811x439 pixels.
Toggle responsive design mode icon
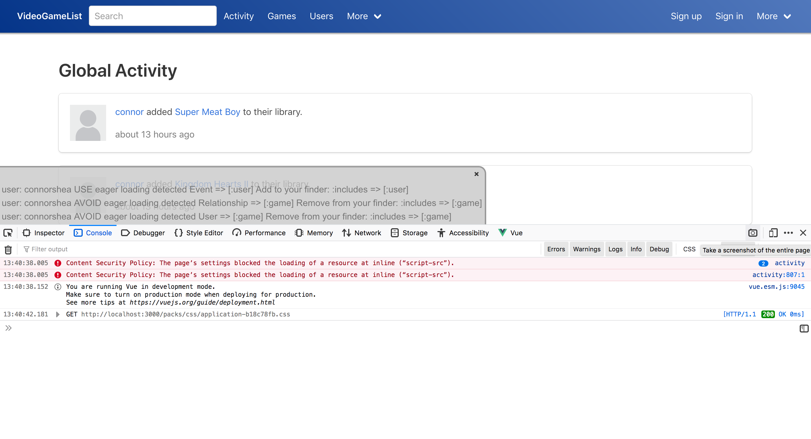(773, 233)
